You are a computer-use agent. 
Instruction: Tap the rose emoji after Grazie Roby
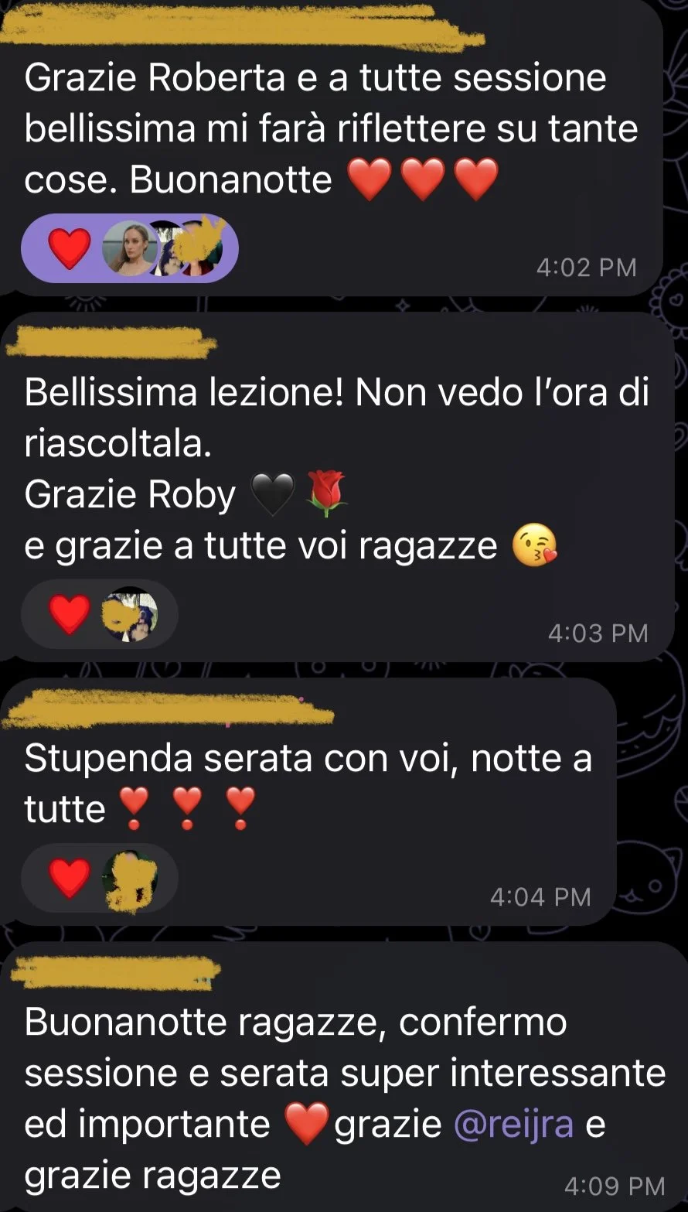[328, 495]
